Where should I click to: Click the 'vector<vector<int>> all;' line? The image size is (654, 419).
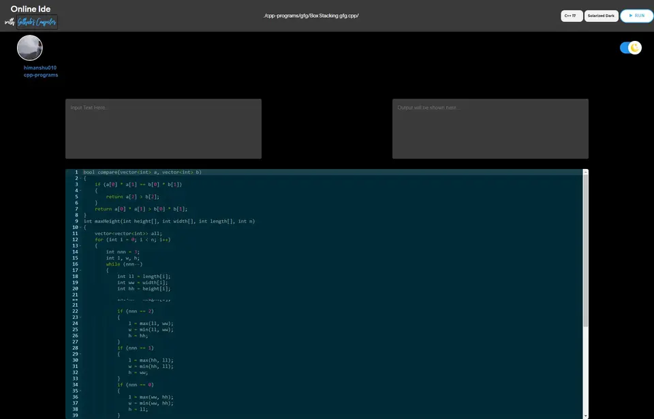click(129, 234)
